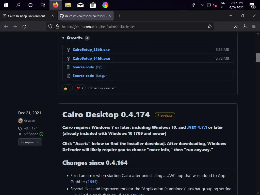The image size is (260, 195).
Task: Open the Windows Start menu
Action: pyautogui.click(x=6, y=5)
